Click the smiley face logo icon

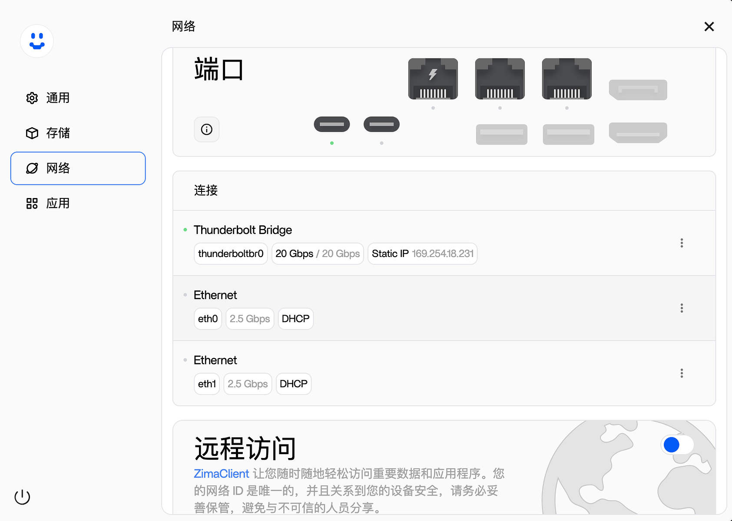coord(37,41)
